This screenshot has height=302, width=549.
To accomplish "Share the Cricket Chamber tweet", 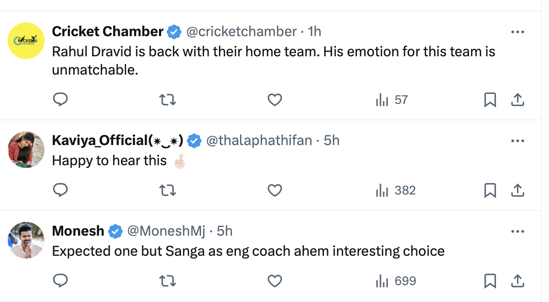I will (x=517, y=100).
